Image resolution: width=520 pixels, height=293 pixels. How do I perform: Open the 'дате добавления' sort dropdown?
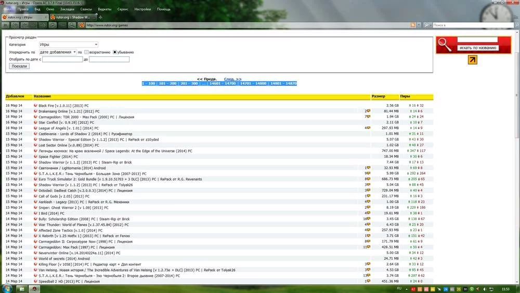[x=58, y=52]
